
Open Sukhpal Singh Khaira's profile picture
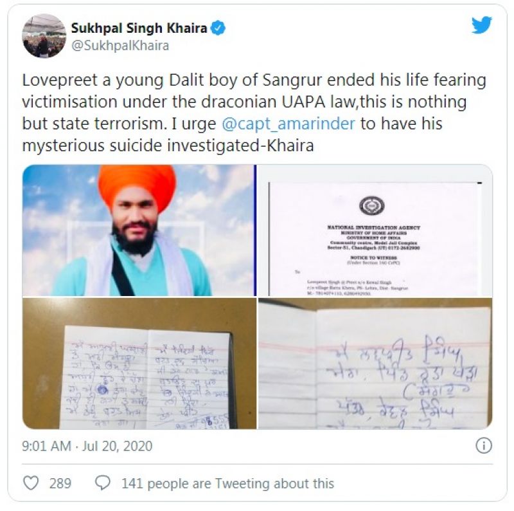[x=44, y=36]
